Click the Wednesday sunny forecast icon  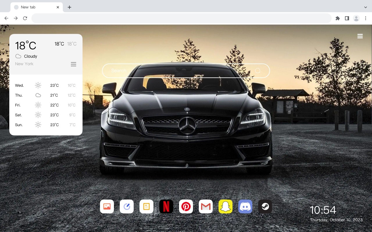(38, 85)
